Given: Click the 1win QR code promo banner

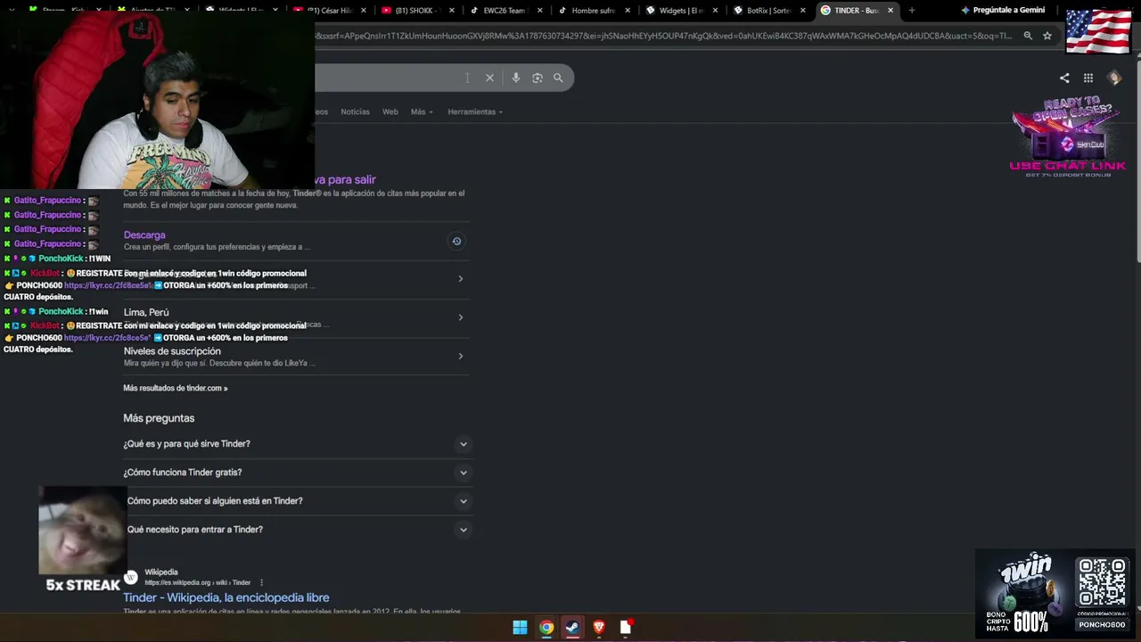Looking at the screenshot, I should 1056,592.
